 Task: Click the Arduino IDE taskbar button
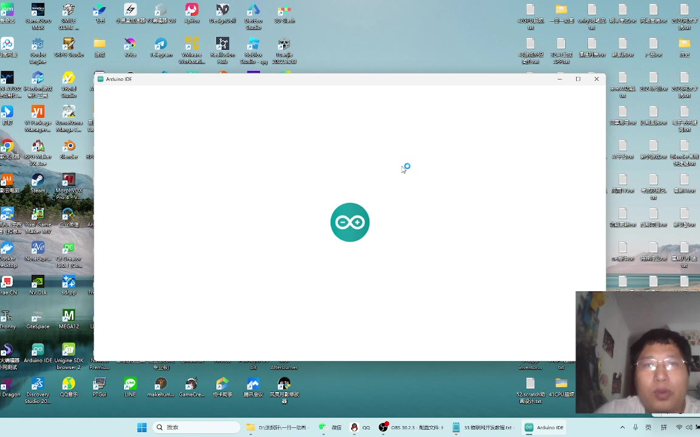[x=544, y=427]
